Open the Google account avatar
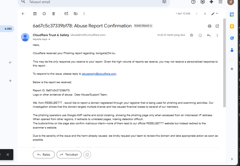The width and height of the screenshot is (240, 166). tap(231, 2)
